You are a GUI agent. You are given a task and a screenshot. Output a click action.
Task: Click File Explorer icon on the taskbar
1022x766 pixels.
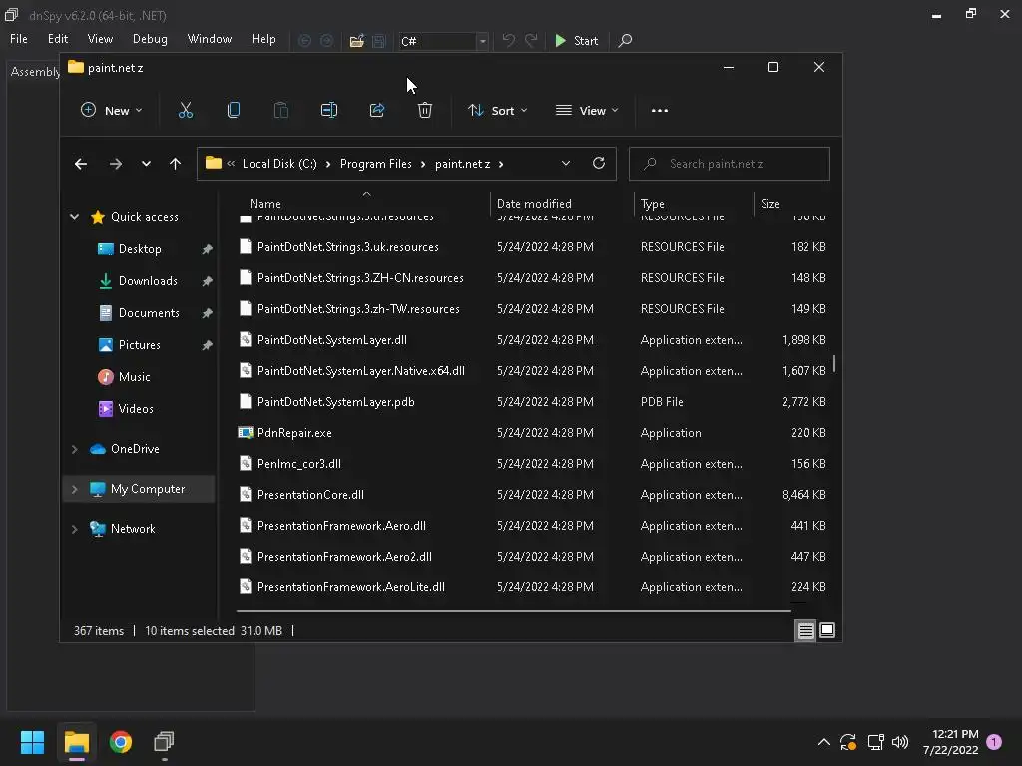tap(76, 742)
